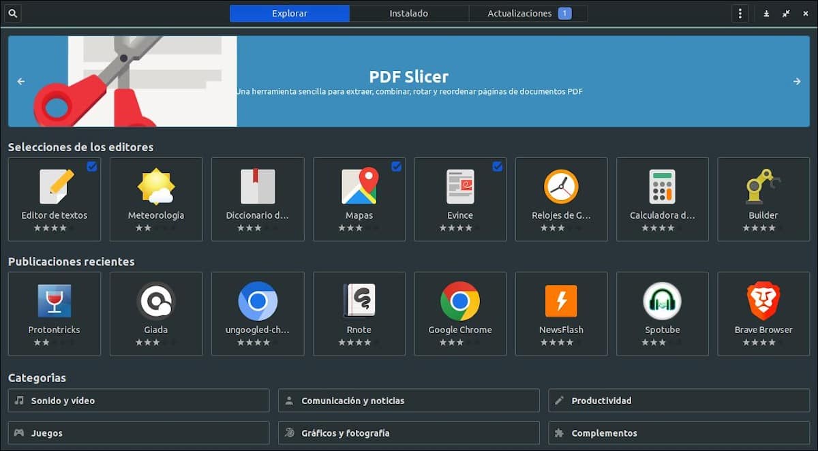Switch to the Instalado tab
Screen dimensions: 818x451
pyautogui.click(x=409, y=14)
